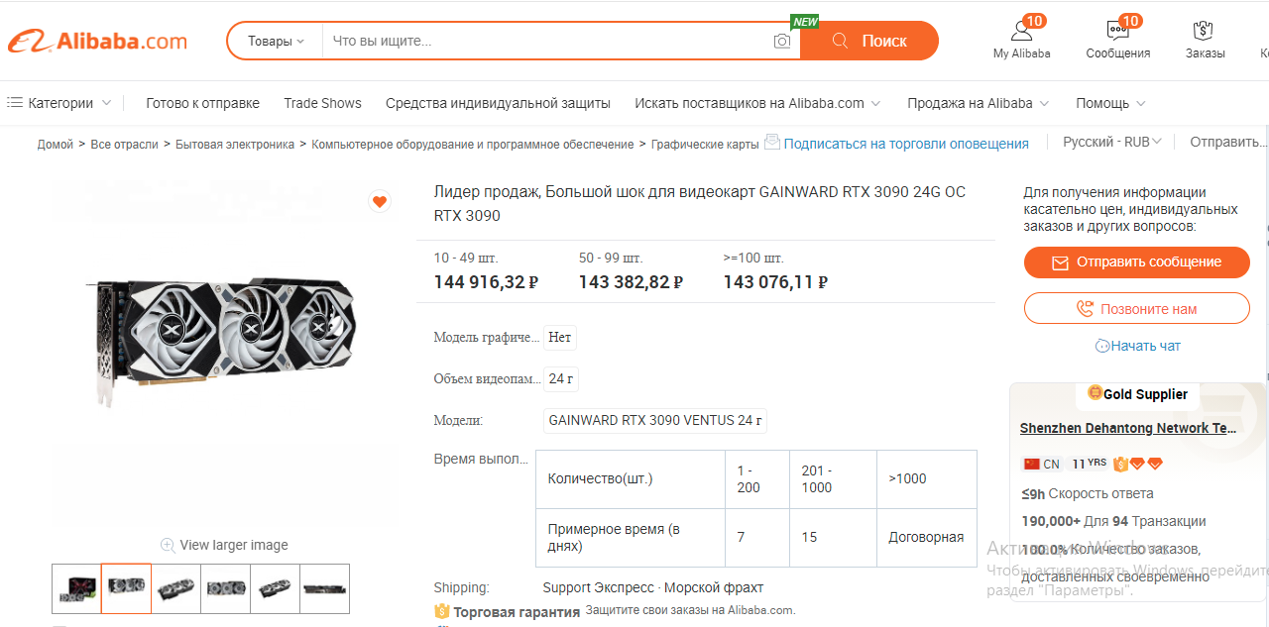Viewport: 1269px width, 627px height.
Task: Open the Русский - RUB language dropdown
Action: click(1111, 142)
